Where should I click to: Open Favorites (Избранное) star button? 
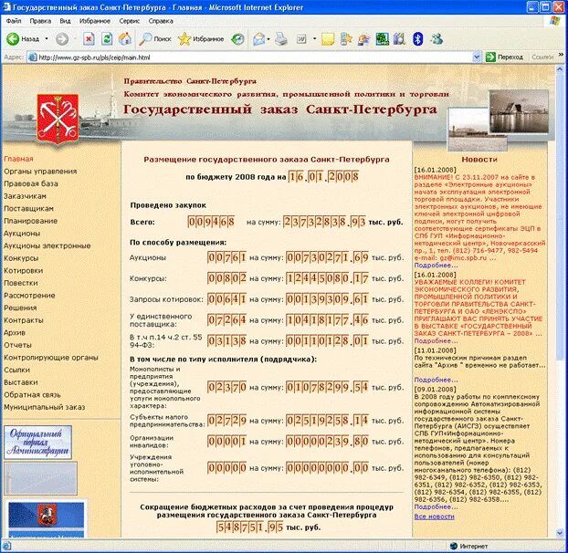201,38
